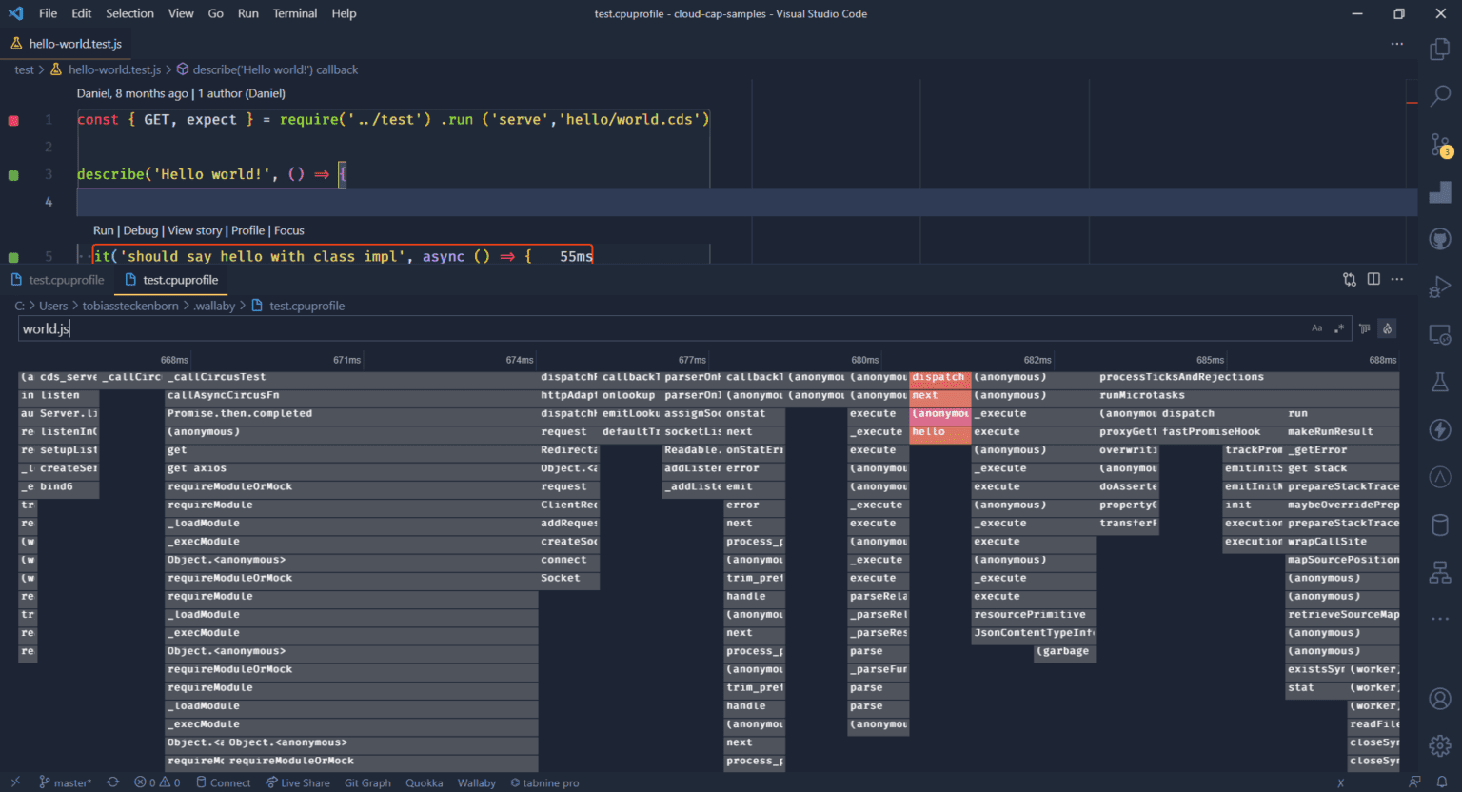Toggle the breakpoint on line 1
1462x792 pixels.
(13, 119)
